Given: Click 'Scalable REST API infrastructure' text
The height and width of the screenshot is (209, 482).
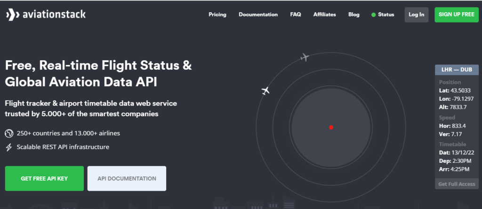Looking at the screenshot, I should 63,147.
